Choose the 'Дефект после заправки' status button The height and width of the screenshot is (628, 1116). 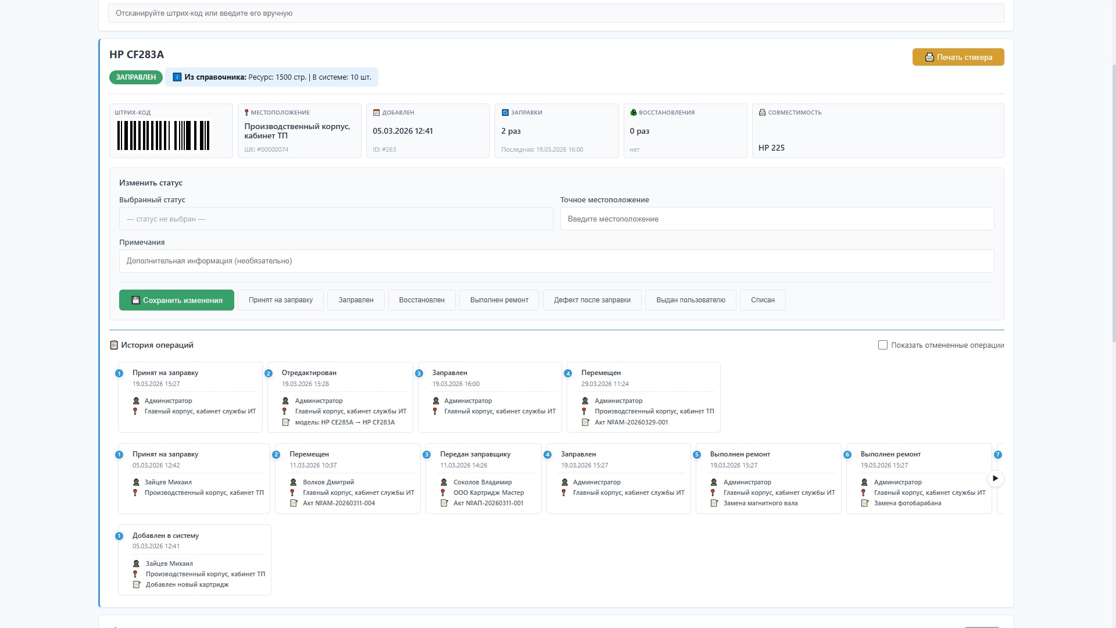(592, 300)
